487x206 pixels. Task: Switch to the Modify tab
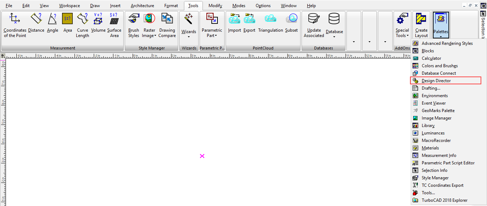pyautogui.click(x=215, y=6)
